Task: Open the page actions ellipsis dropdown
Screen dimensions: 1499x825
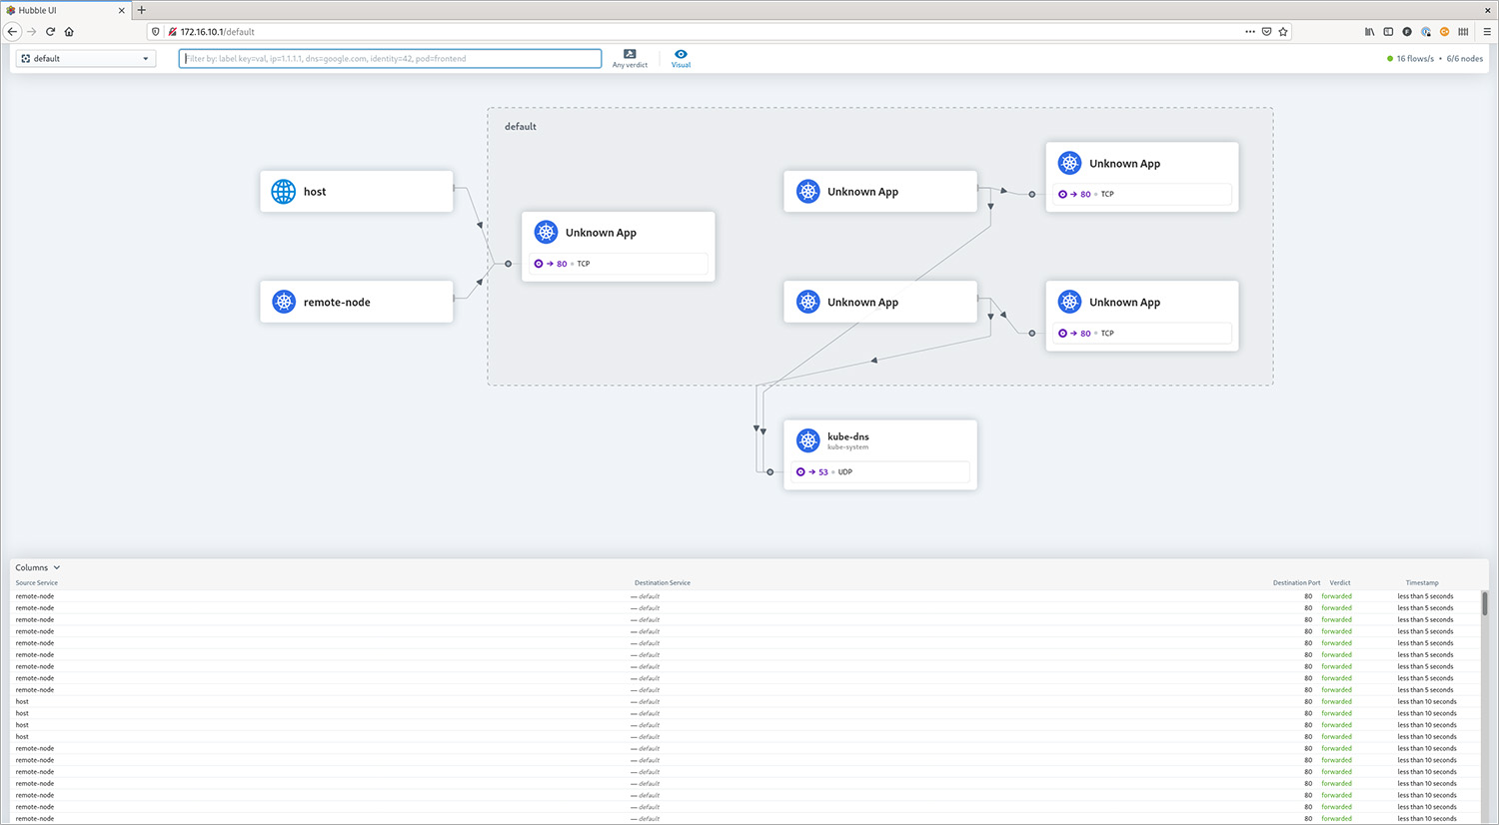Action: pos(1250,31)
